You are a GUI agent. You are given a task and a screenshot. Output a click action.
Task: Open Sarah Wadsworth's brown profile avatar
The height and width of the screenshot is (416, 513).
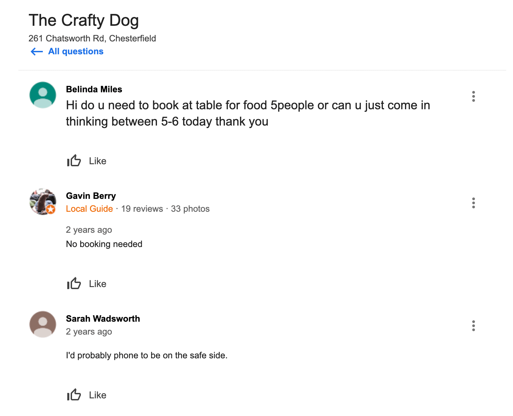coord(43,324)
